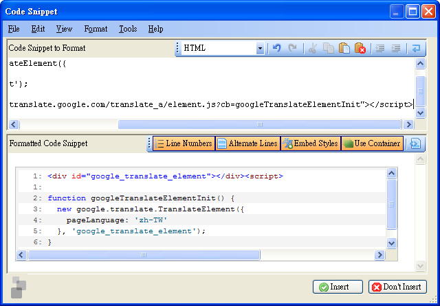Open the Format menu
Image resolution: width=440 pixels, height=306 pixels.
pyautogui.click(x=96, y=29)
